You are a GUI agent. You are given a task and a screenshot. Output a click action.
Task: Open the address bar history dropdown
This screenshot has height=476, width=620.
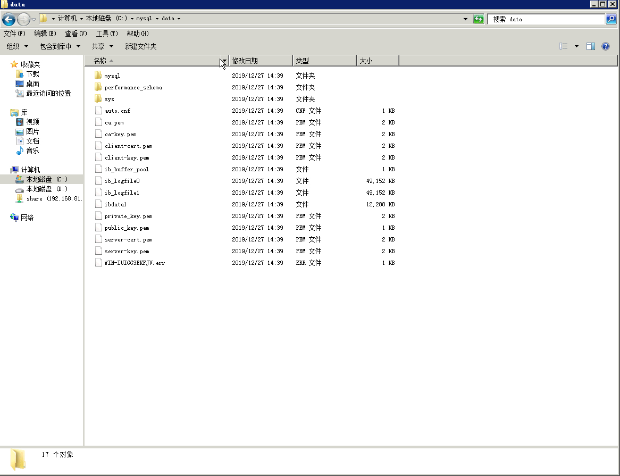[465, 19]
